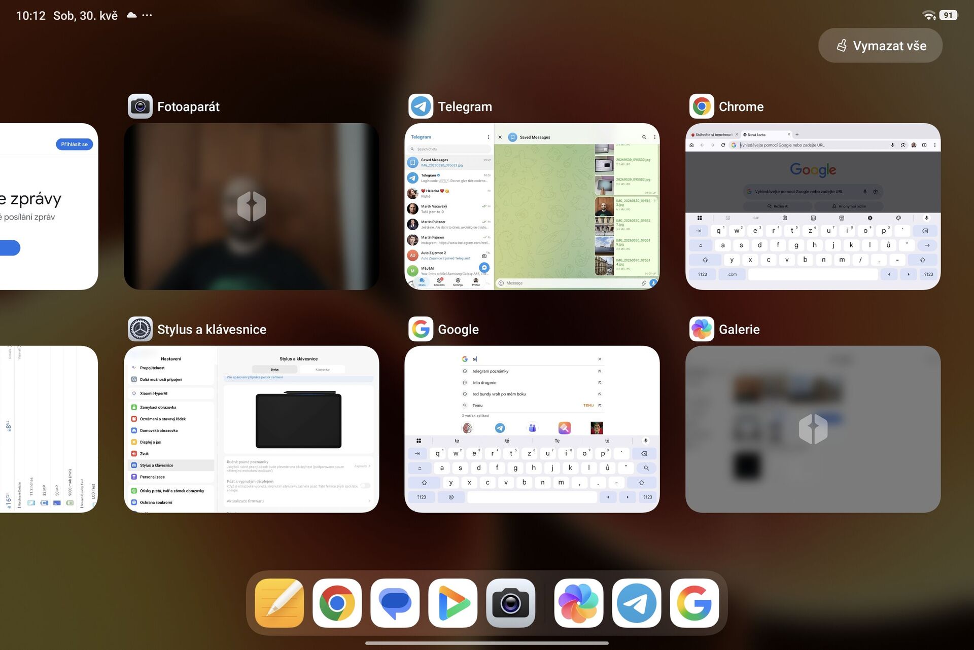Click the Chrome app icon above its card

[x=702, y=106]
